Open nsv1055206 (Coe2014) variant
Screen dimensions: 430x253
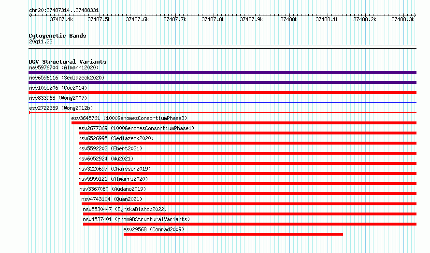point(58,88)
